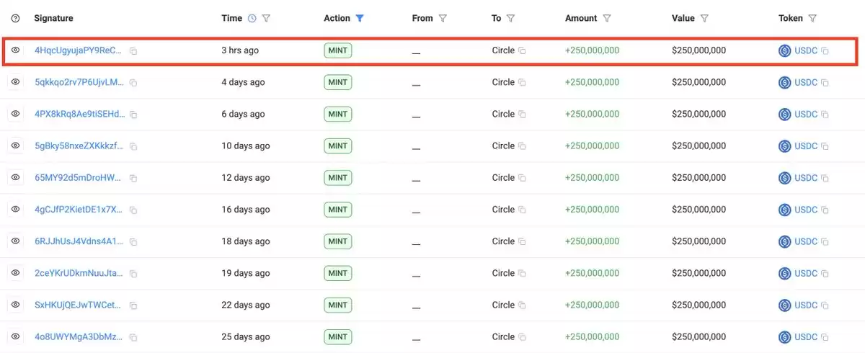Image resolution: width=865 pixels, height=353 pixels.
Task: Toggle eye icon for 5qkkqo2rv7P6UjvLM transaction
Action: (15, 82)
